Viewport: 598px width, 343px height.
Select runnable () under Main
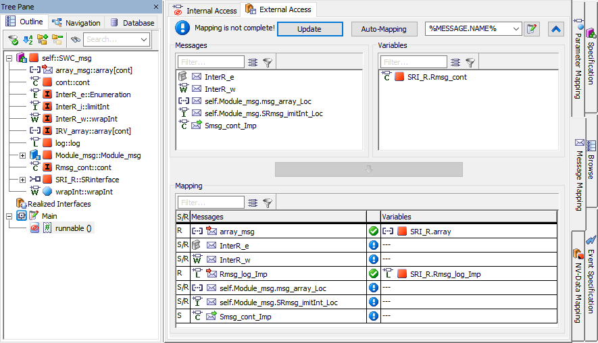pyautogui.click(x=73, y=228)
